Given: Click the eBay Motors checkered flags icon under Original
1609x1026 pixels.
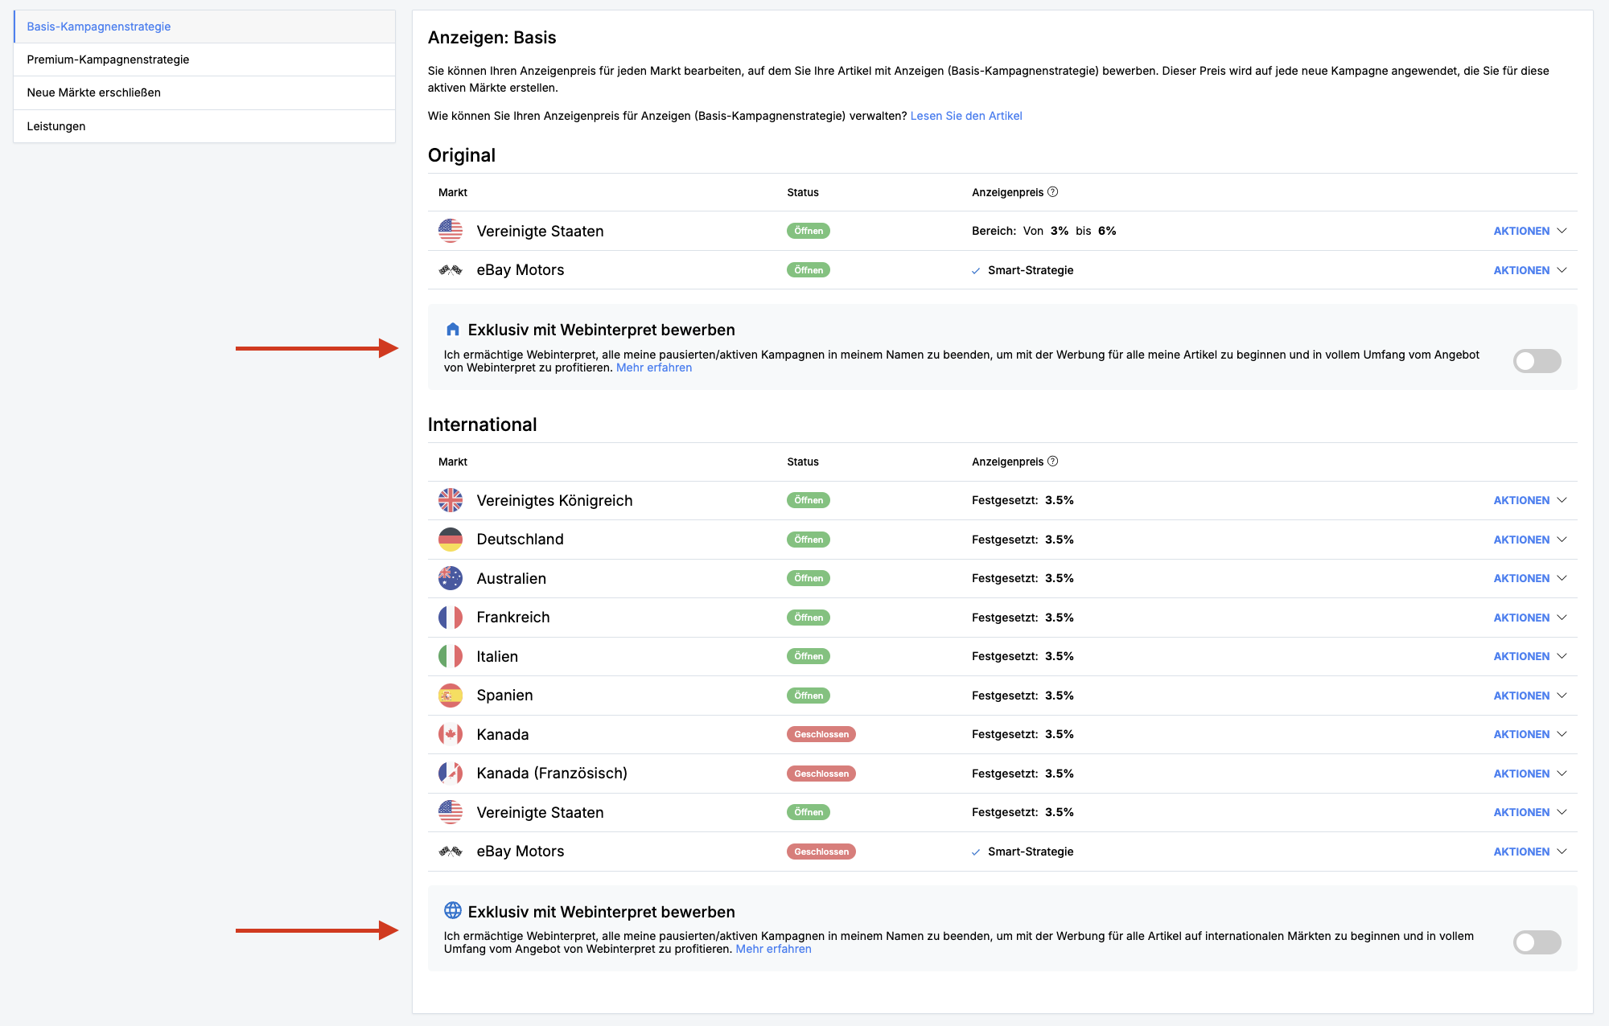Looking at the screenshot, I should 451,270.
